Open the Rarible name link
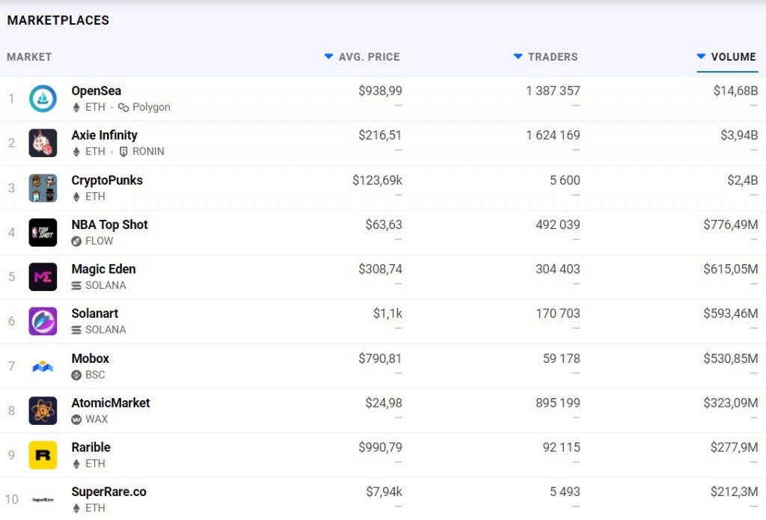Viewport: 766px width, 520px height. tap(91, 447)
